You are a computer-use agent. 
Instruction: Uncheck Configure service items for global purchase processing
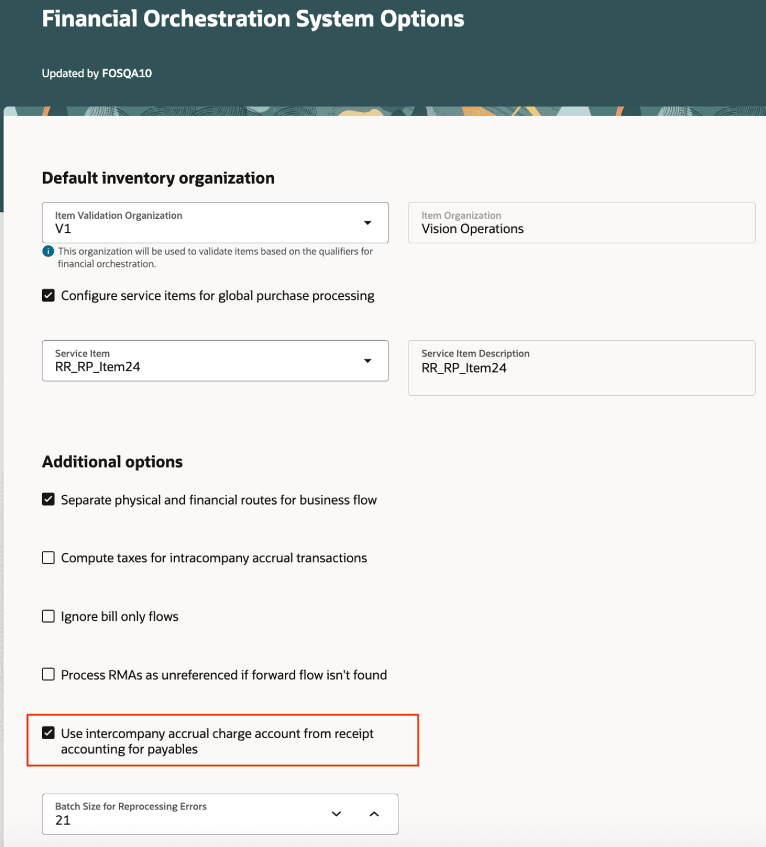(48, 295)
